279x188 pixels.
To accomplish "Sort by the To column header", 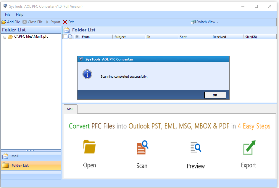I will pyautogui.click(x=162, y=37).
